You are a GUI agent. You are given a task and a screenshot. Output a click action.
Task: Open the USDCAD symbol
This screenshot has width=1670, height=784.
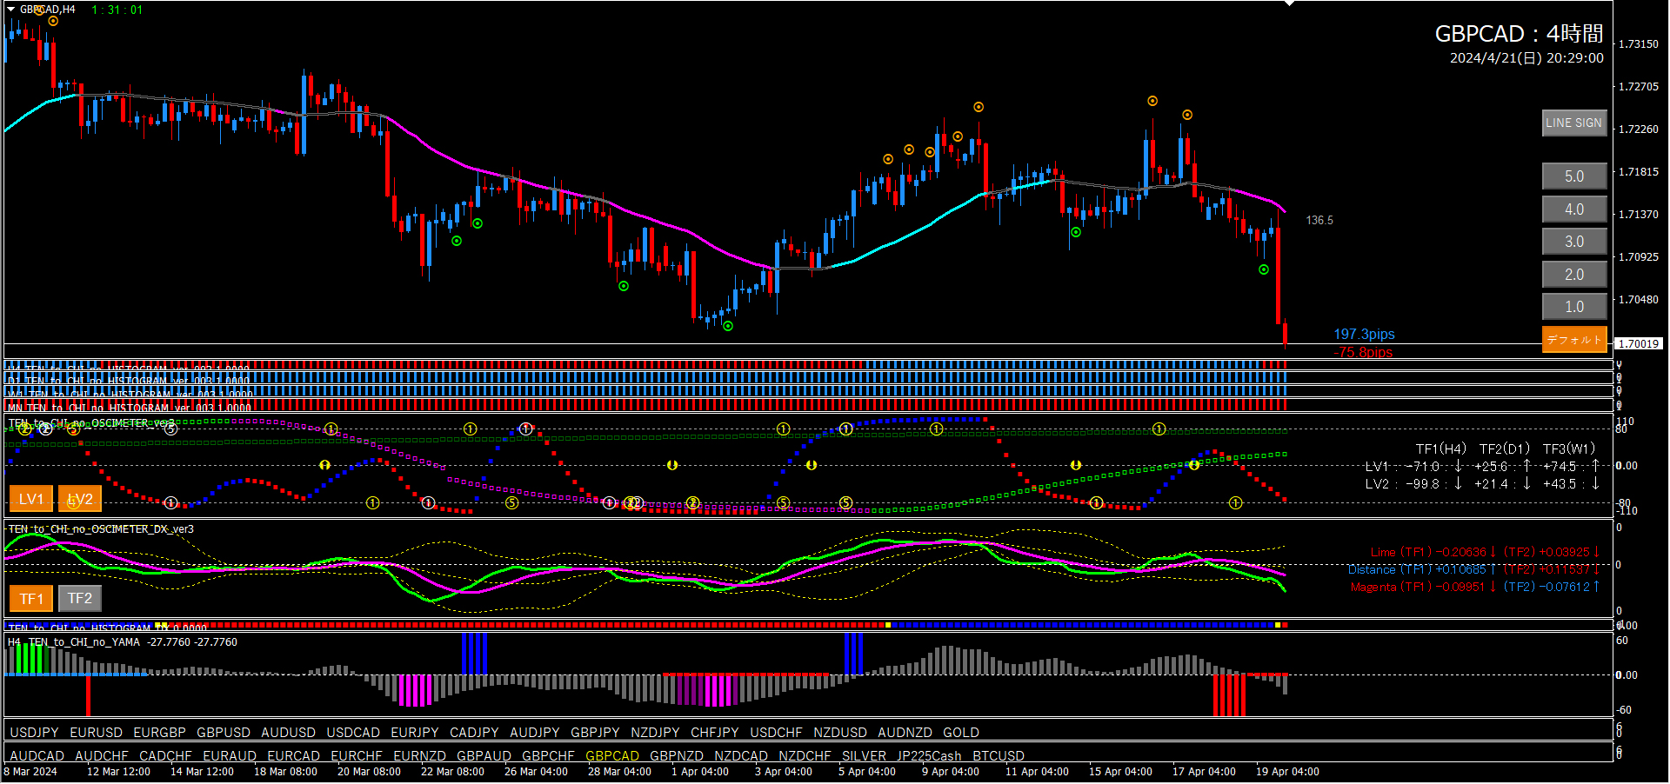point(353,733)
